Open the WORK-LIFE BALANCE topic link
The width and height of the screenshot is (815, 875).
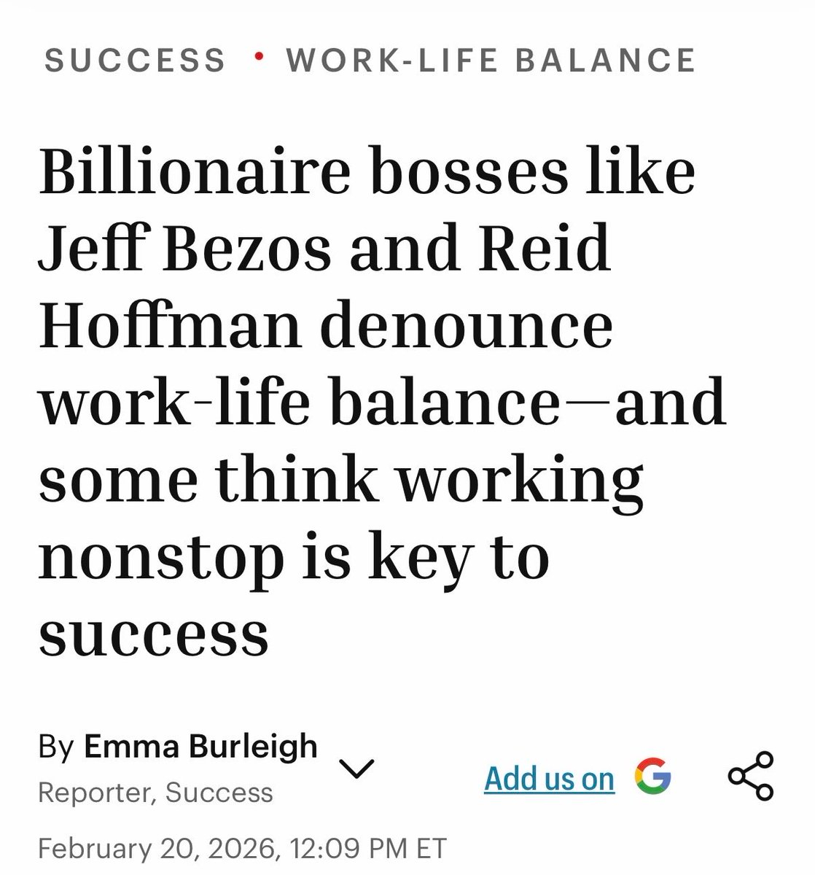pos(491,60)
